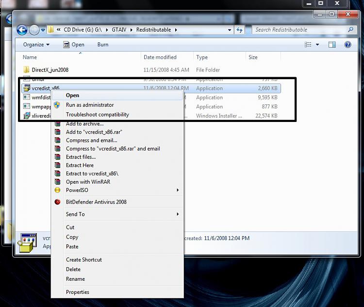Click Burn in the toolbar

[x=103, y=45]
